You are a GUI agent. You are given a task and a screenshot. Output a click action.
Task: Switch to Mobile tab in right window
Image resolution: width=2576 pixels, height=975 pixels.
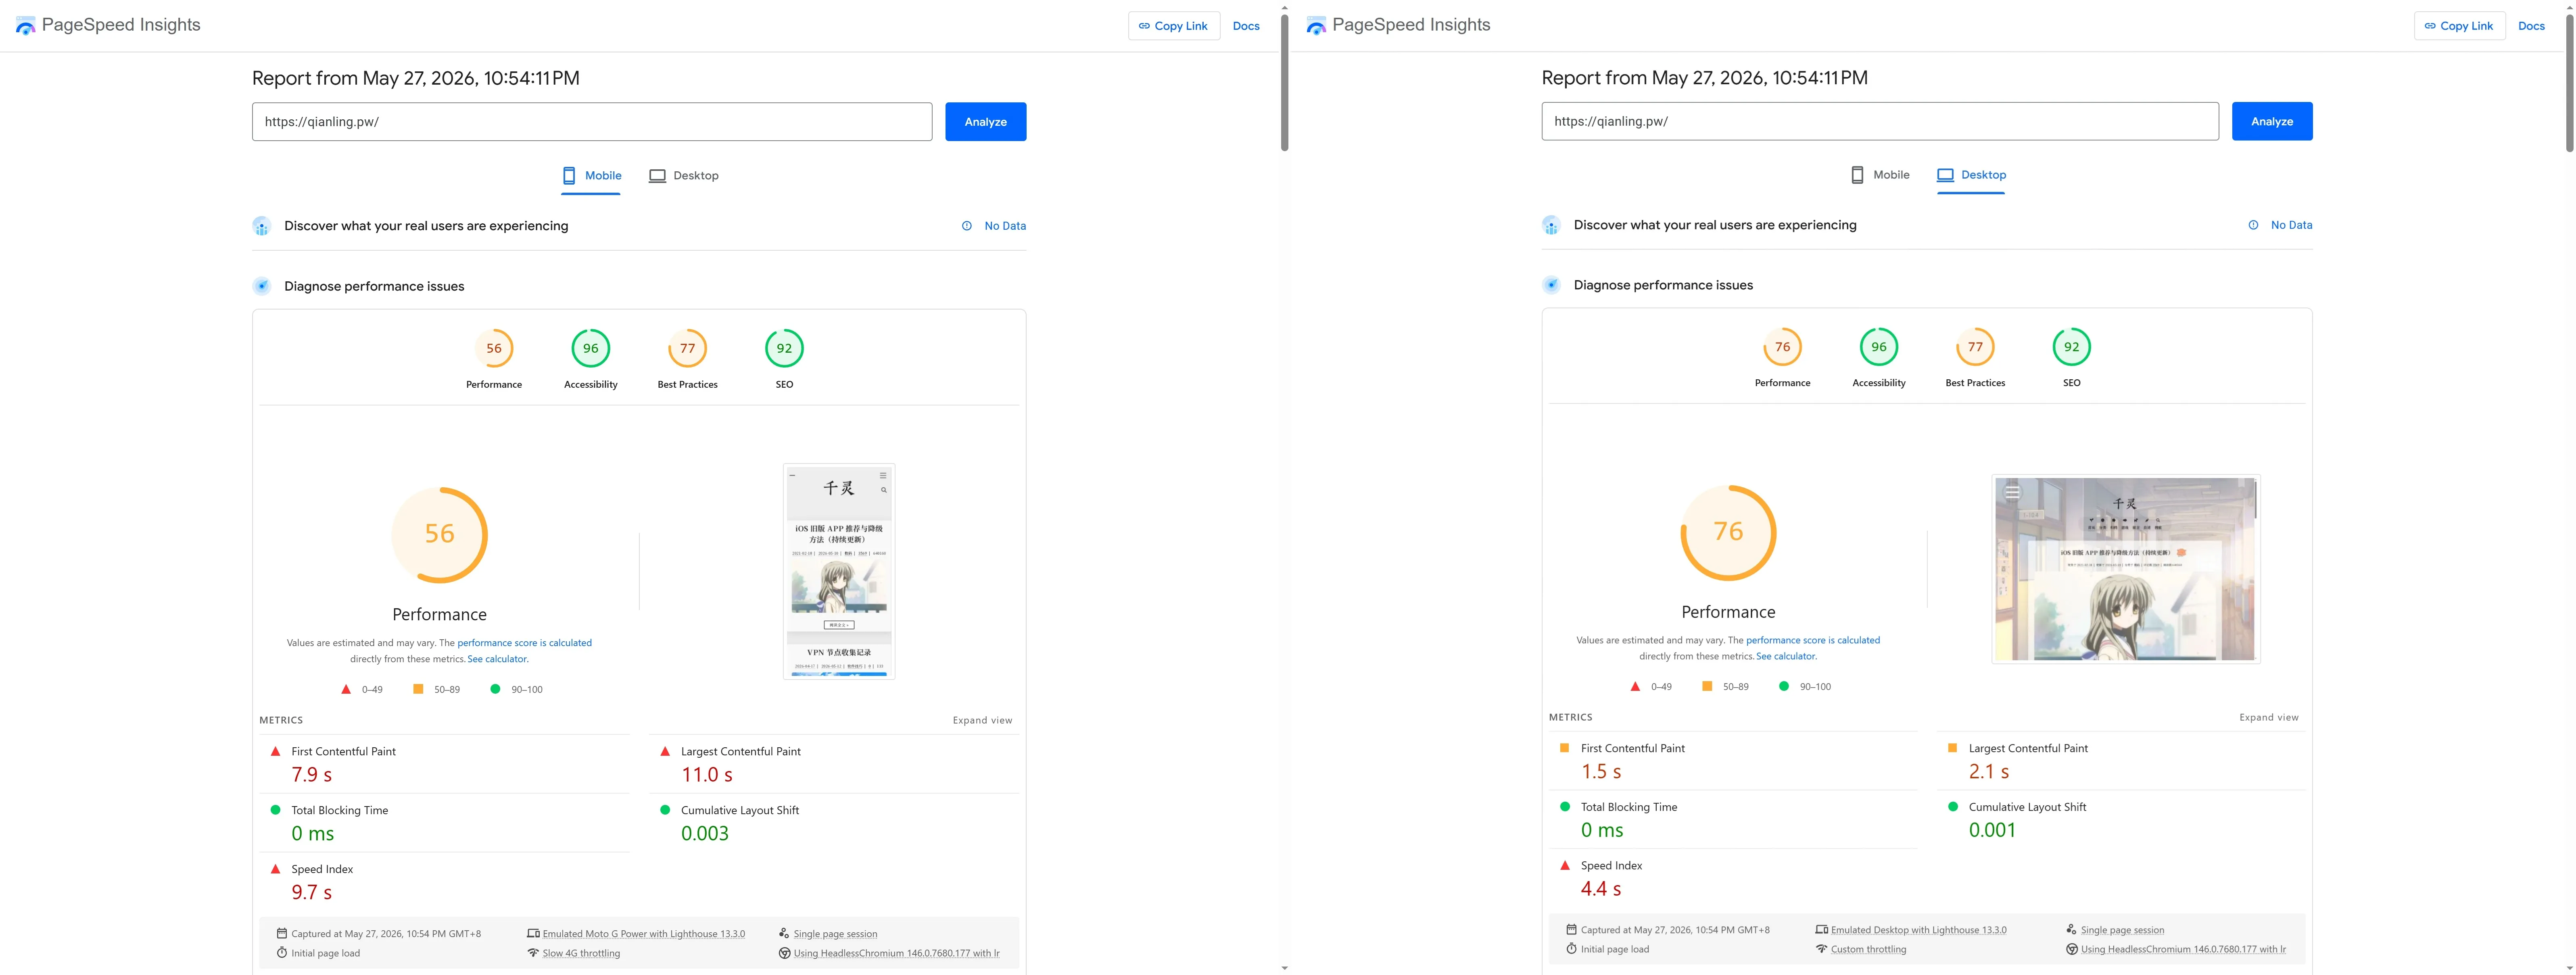click(1880, 175)
